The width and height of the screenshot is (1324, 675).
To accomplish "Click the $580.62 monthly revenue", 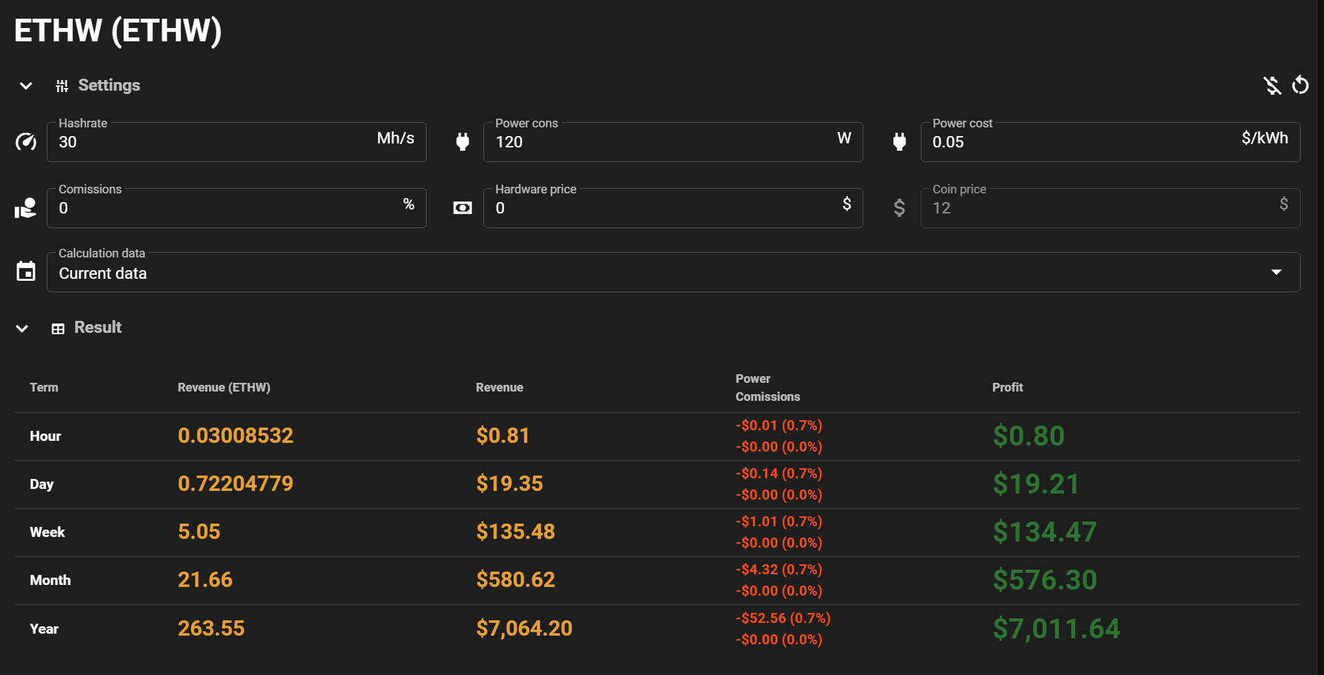I will point(515,580).
